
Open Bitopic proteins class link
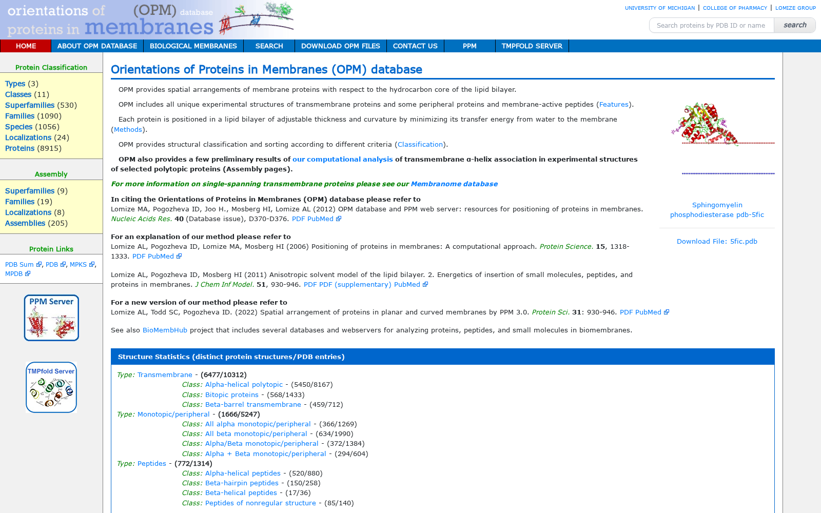[x=232, y=395]
